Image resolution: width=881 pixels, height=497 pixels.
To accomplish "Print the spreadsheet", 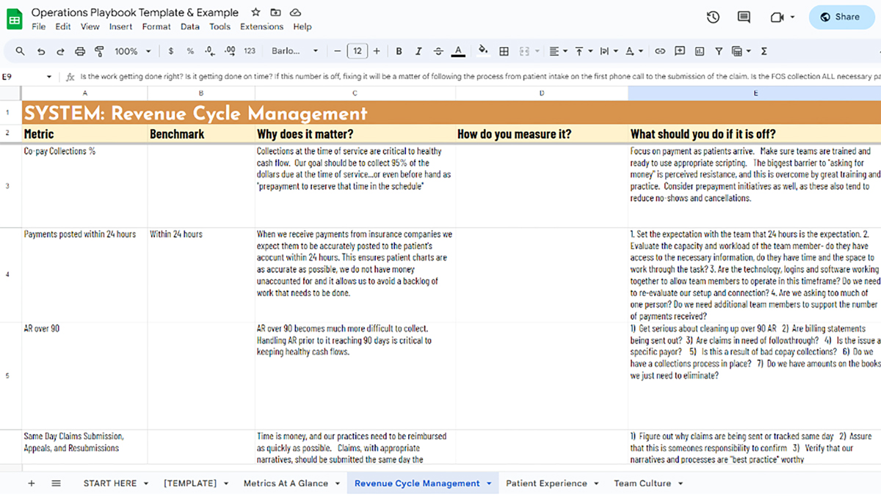I will tap(80, 51).
